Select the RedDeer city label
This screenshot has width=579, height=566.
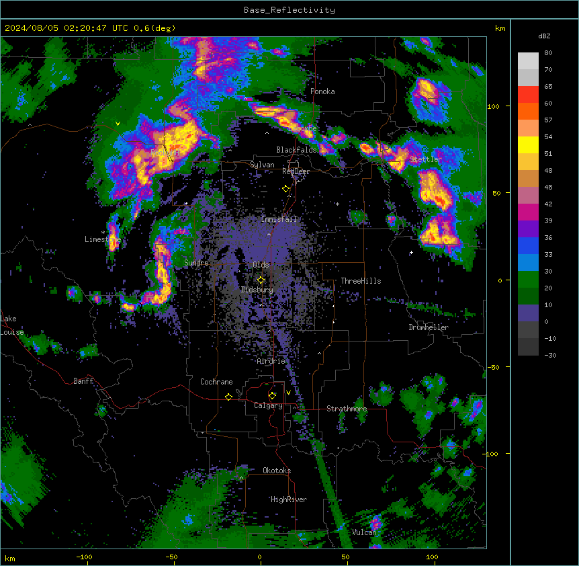(x=296, y=171)
